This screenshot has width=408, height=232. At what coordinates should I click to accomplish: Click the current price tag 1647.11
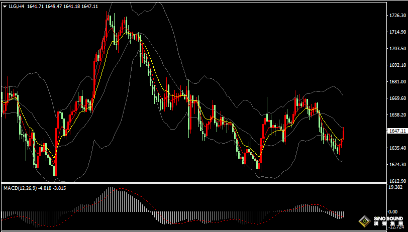click(x=397, y=131)
